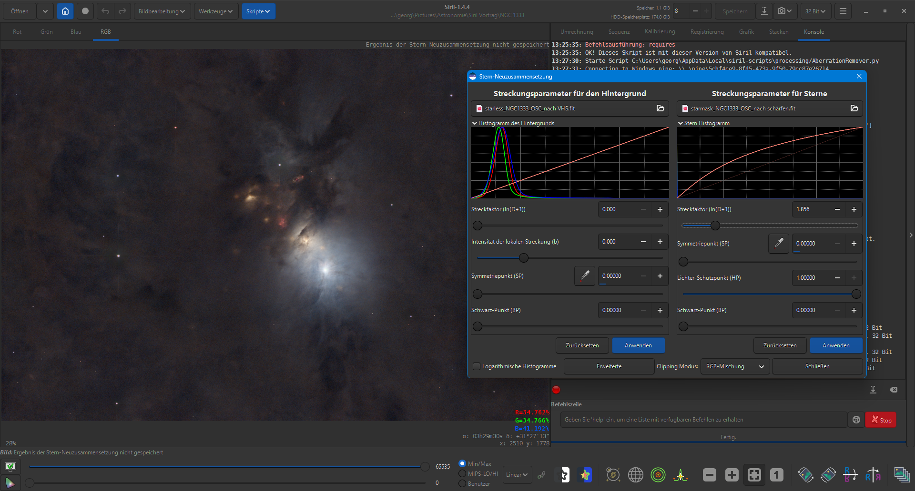Click the globe icon in bottom toolbar
The height and width of the screenshot is (491, 915).
[x=636, y=474]
